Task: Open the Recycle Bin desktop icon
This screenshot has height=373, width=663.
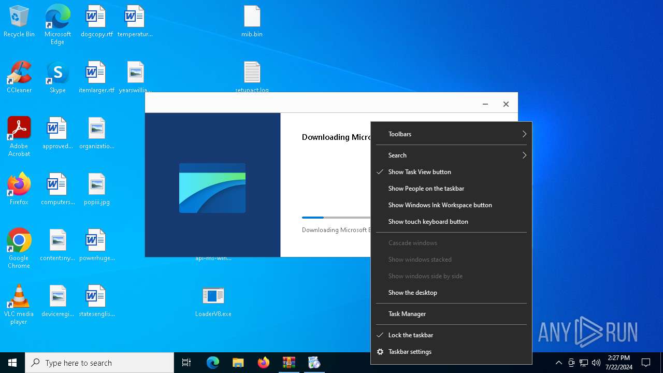Action: pos(19,22)
